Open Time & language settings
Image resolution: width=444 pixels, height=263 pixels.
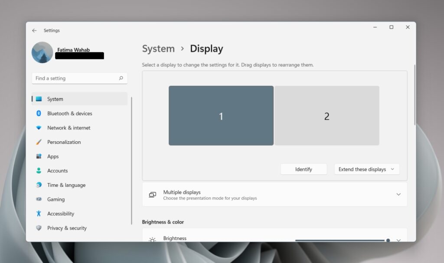pyautogui.click(x=68, y=185)
